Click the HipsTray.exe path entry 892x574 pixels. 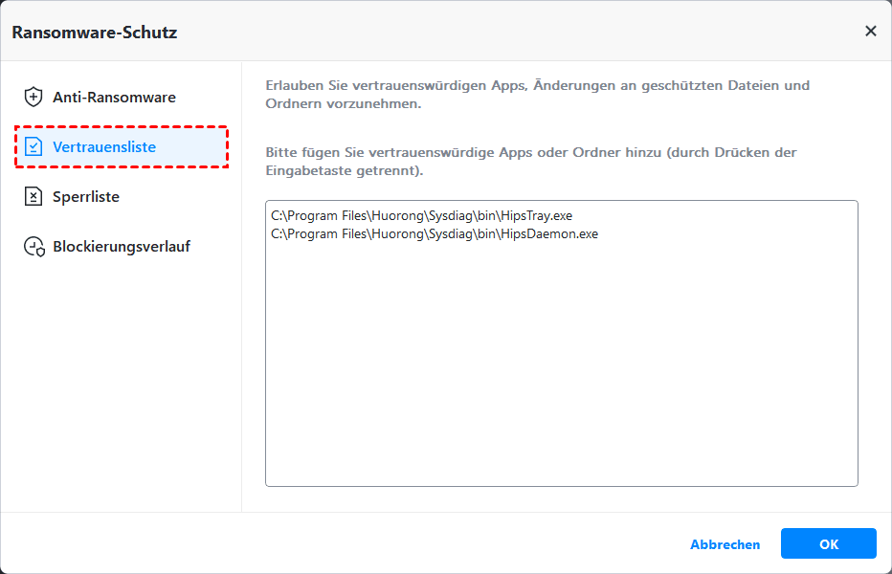[421, 216]
